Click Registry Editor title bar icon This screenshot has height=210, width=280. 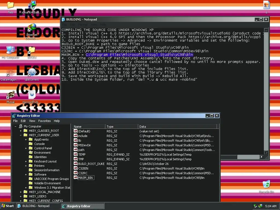pos(14,116)
